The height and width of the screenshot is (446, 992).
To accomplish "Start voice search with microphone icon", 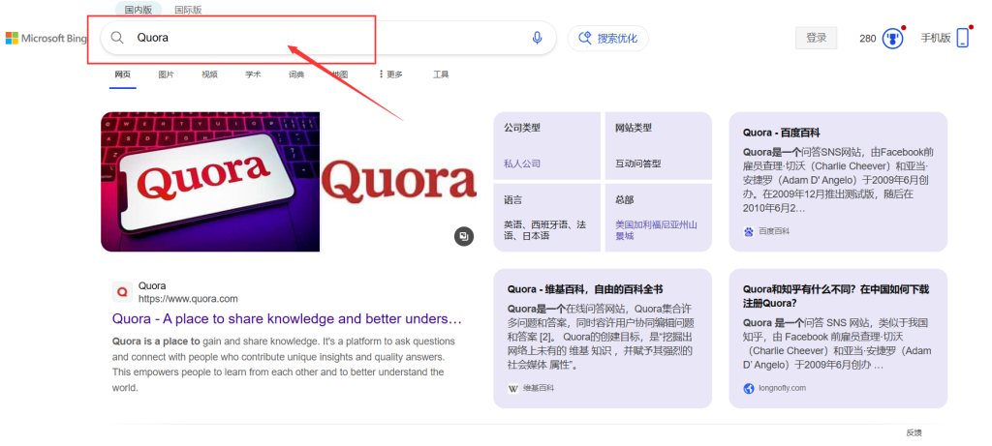I will click(537, 38).
